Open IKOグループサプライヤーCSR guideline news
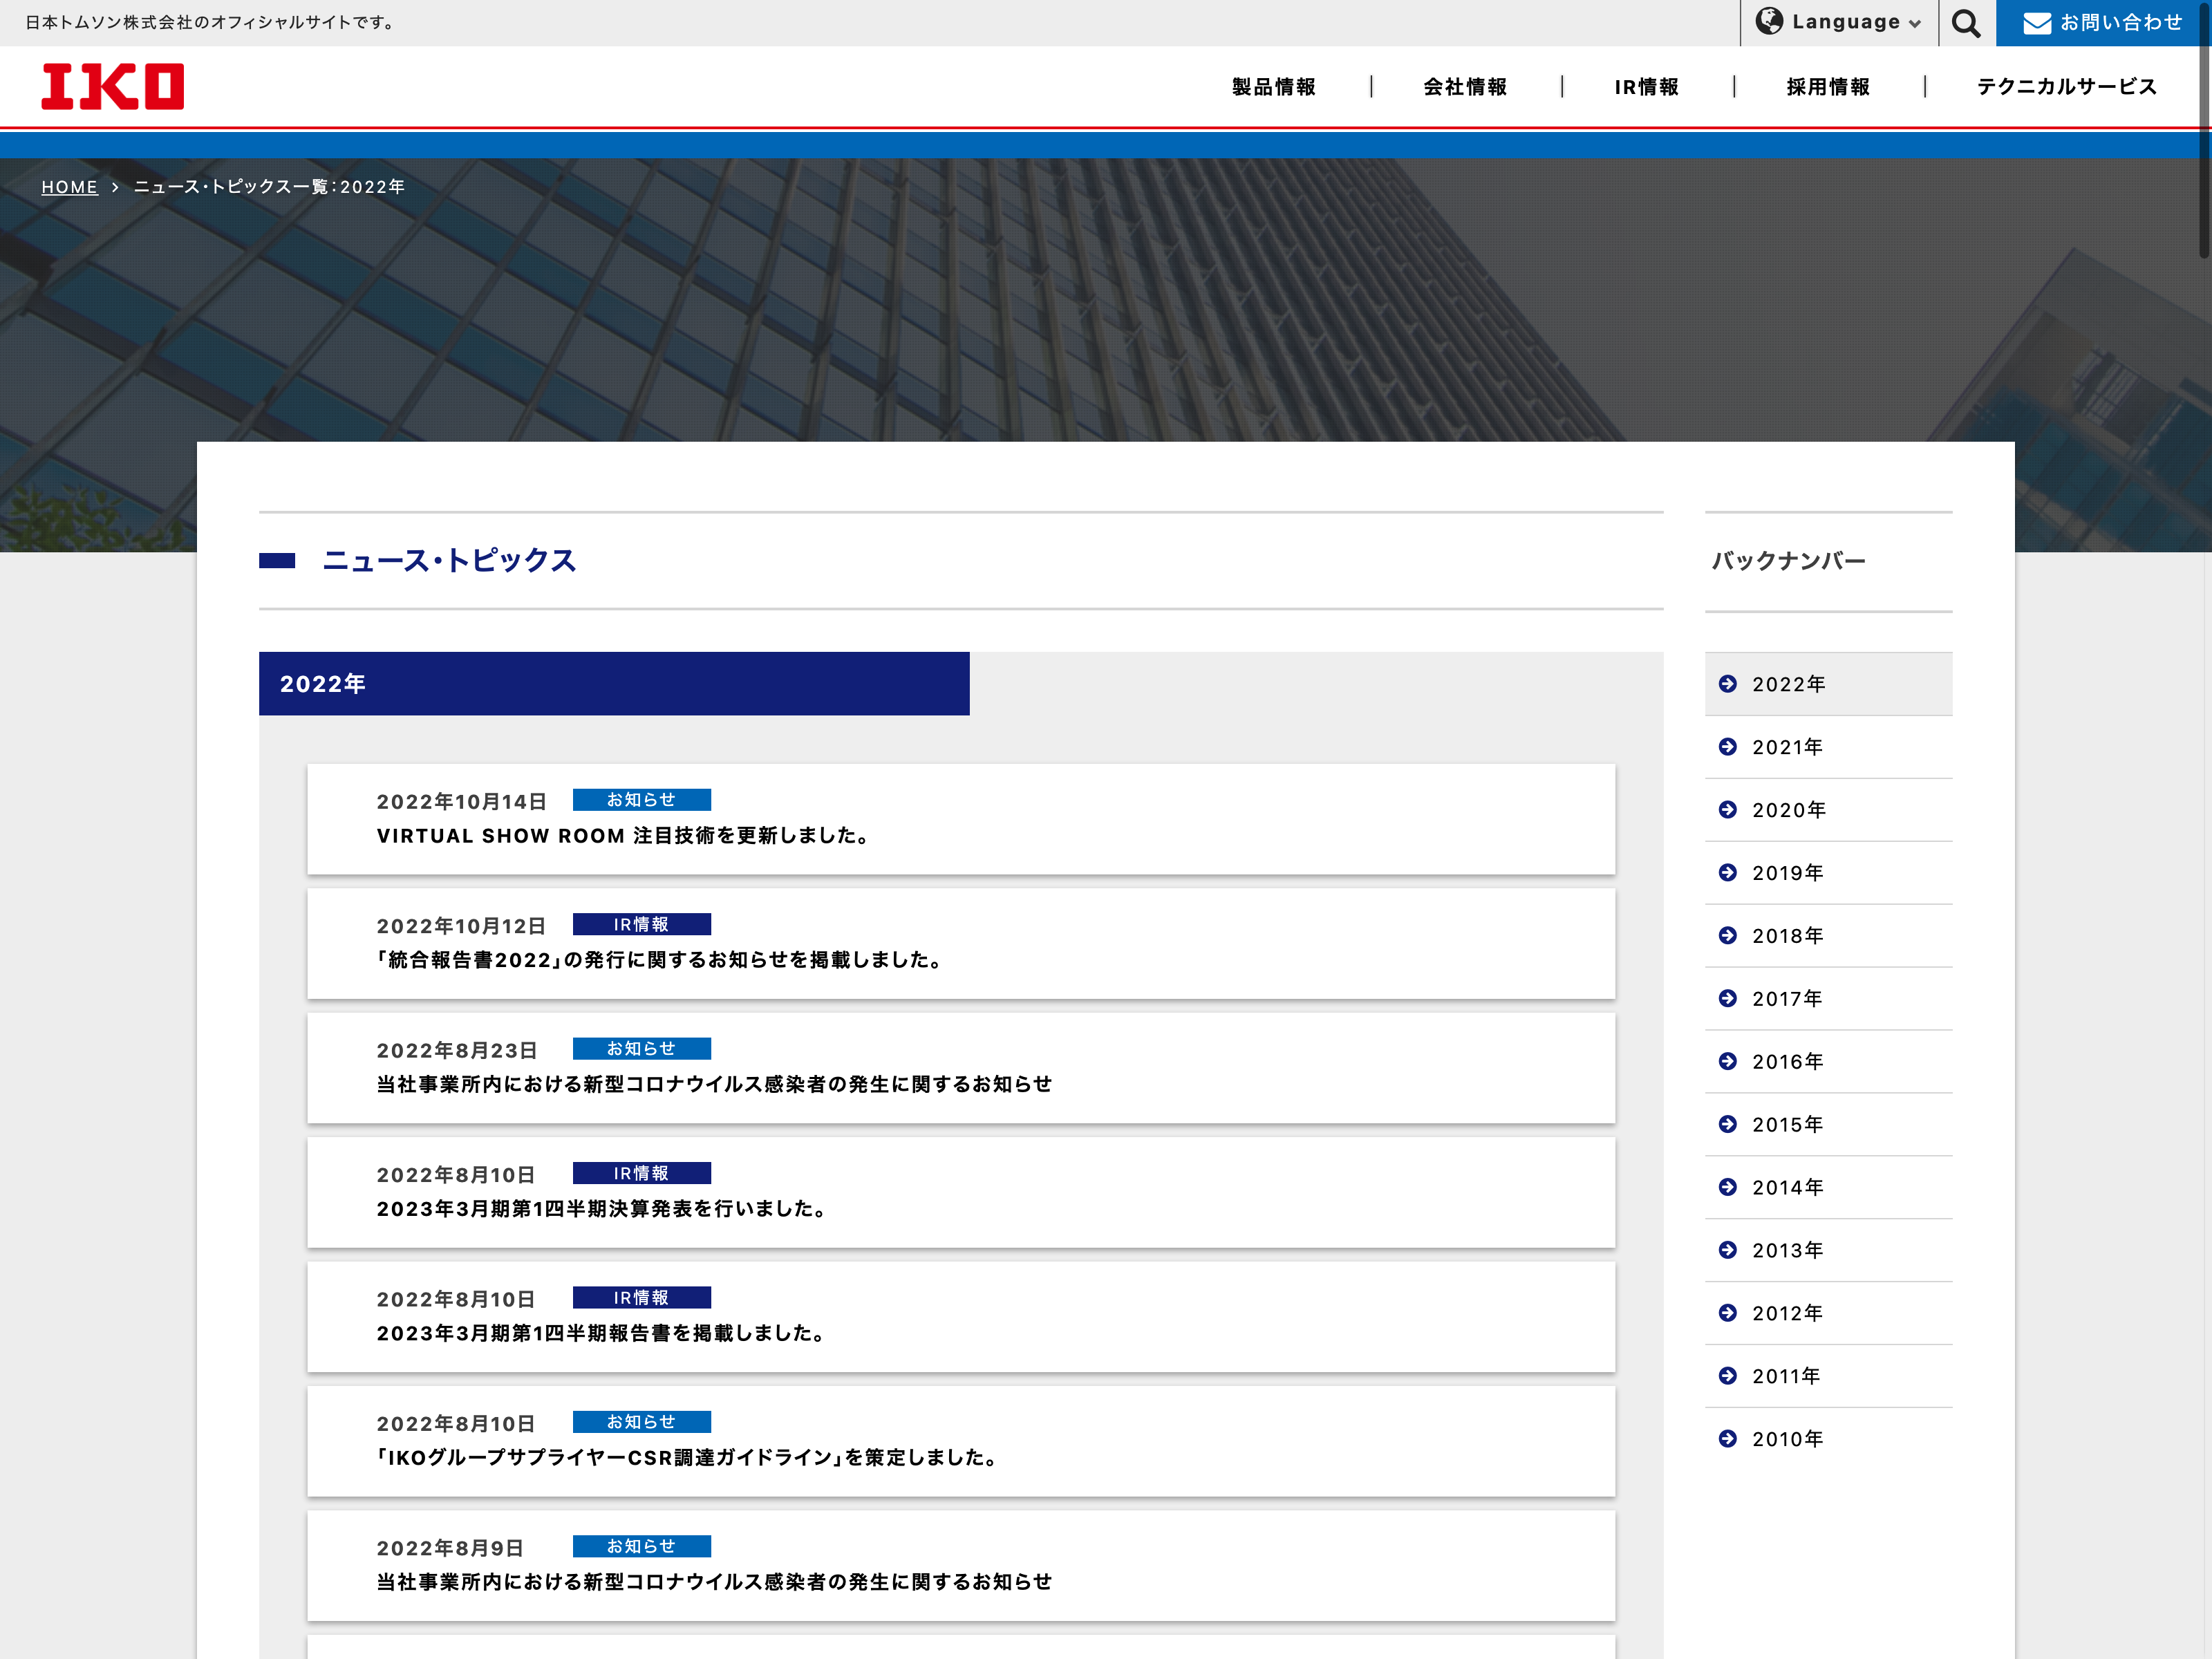Screen dimensions: 2212x1659 pyautogui.click(x=688, y=1457)
